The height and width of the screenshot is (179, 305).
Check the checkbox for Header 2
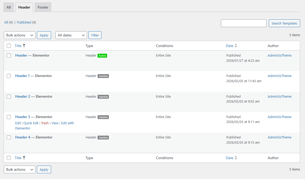point(9,96)
